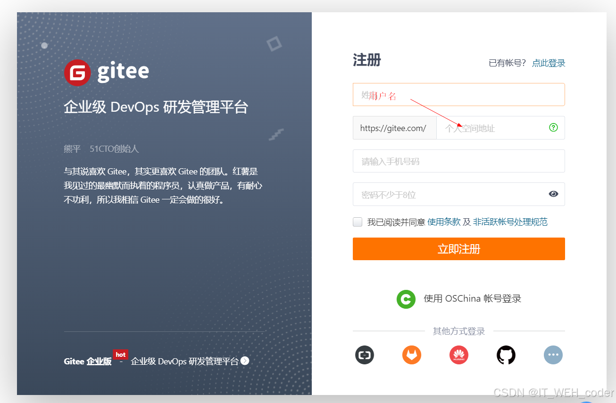The height and width of the screenshot is (403, 616).
Task: Click 使用 OSChina 帐号登录 text
Action: (472, 298)
